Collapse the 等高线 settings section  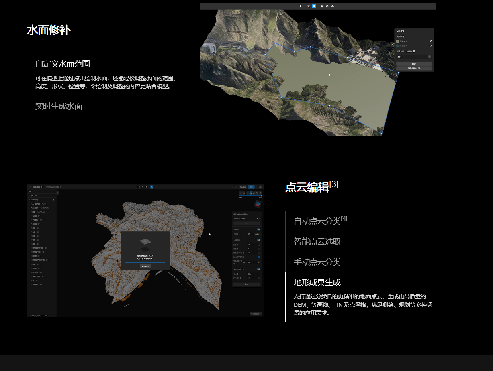(234, 240)
